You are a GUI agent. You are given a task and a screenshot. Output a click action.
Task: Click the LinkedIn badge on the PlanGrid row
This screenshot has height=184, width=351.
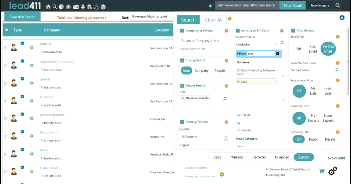(22, 42)
